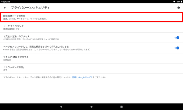The width and height of the screenshot is (183, 110).
Task: Tap Android recent apps square
Action: 121,107
